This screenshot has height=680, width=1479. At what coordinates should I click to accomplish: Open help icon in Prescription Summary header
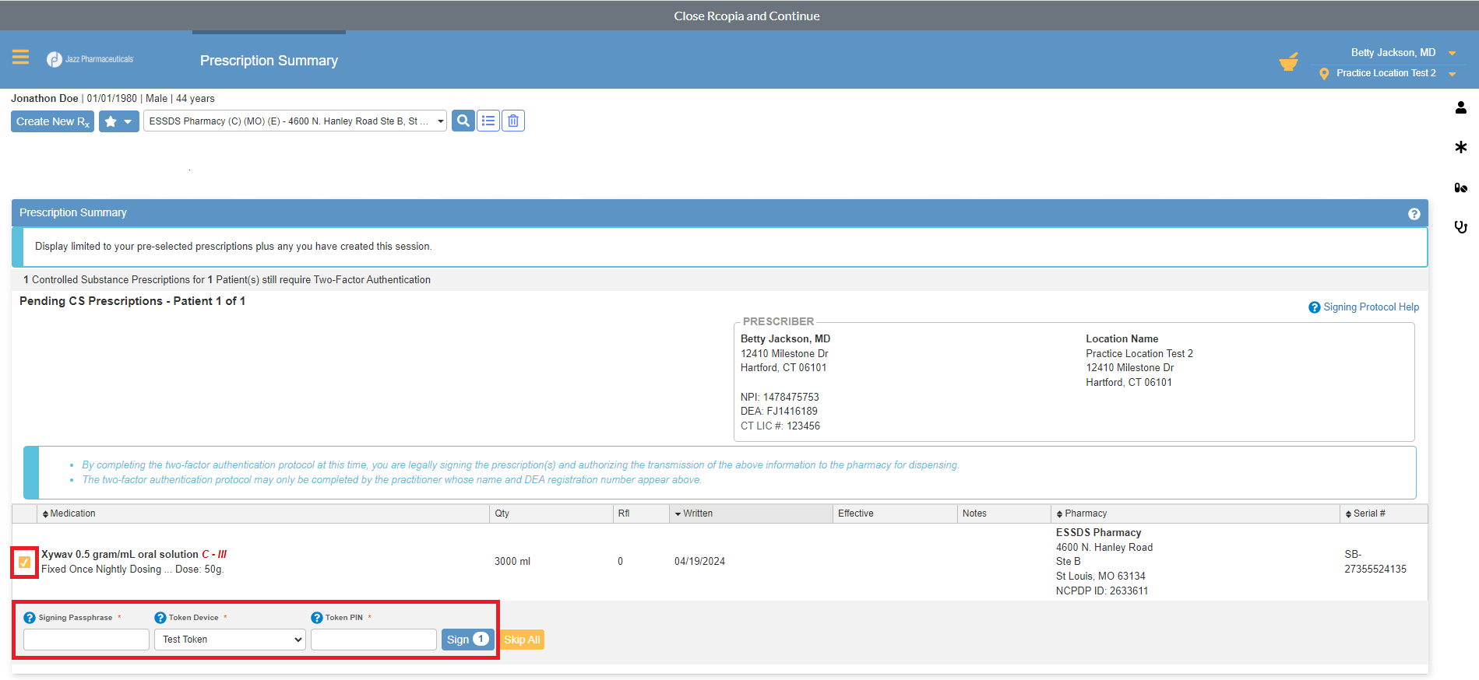pos(1414,214)
